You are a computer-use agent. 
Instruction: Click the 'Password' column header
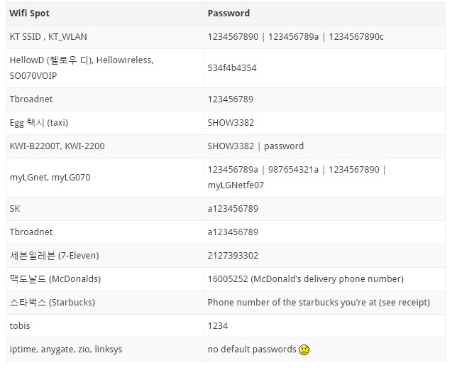click(228, 13)
